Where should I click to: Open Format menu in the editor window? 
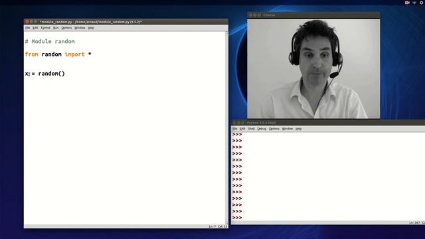46,28
